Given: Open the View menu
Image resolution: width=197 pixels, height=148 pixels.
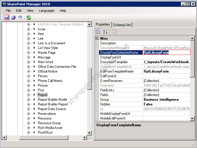Looking at the screenshot, I should (30, 11).
